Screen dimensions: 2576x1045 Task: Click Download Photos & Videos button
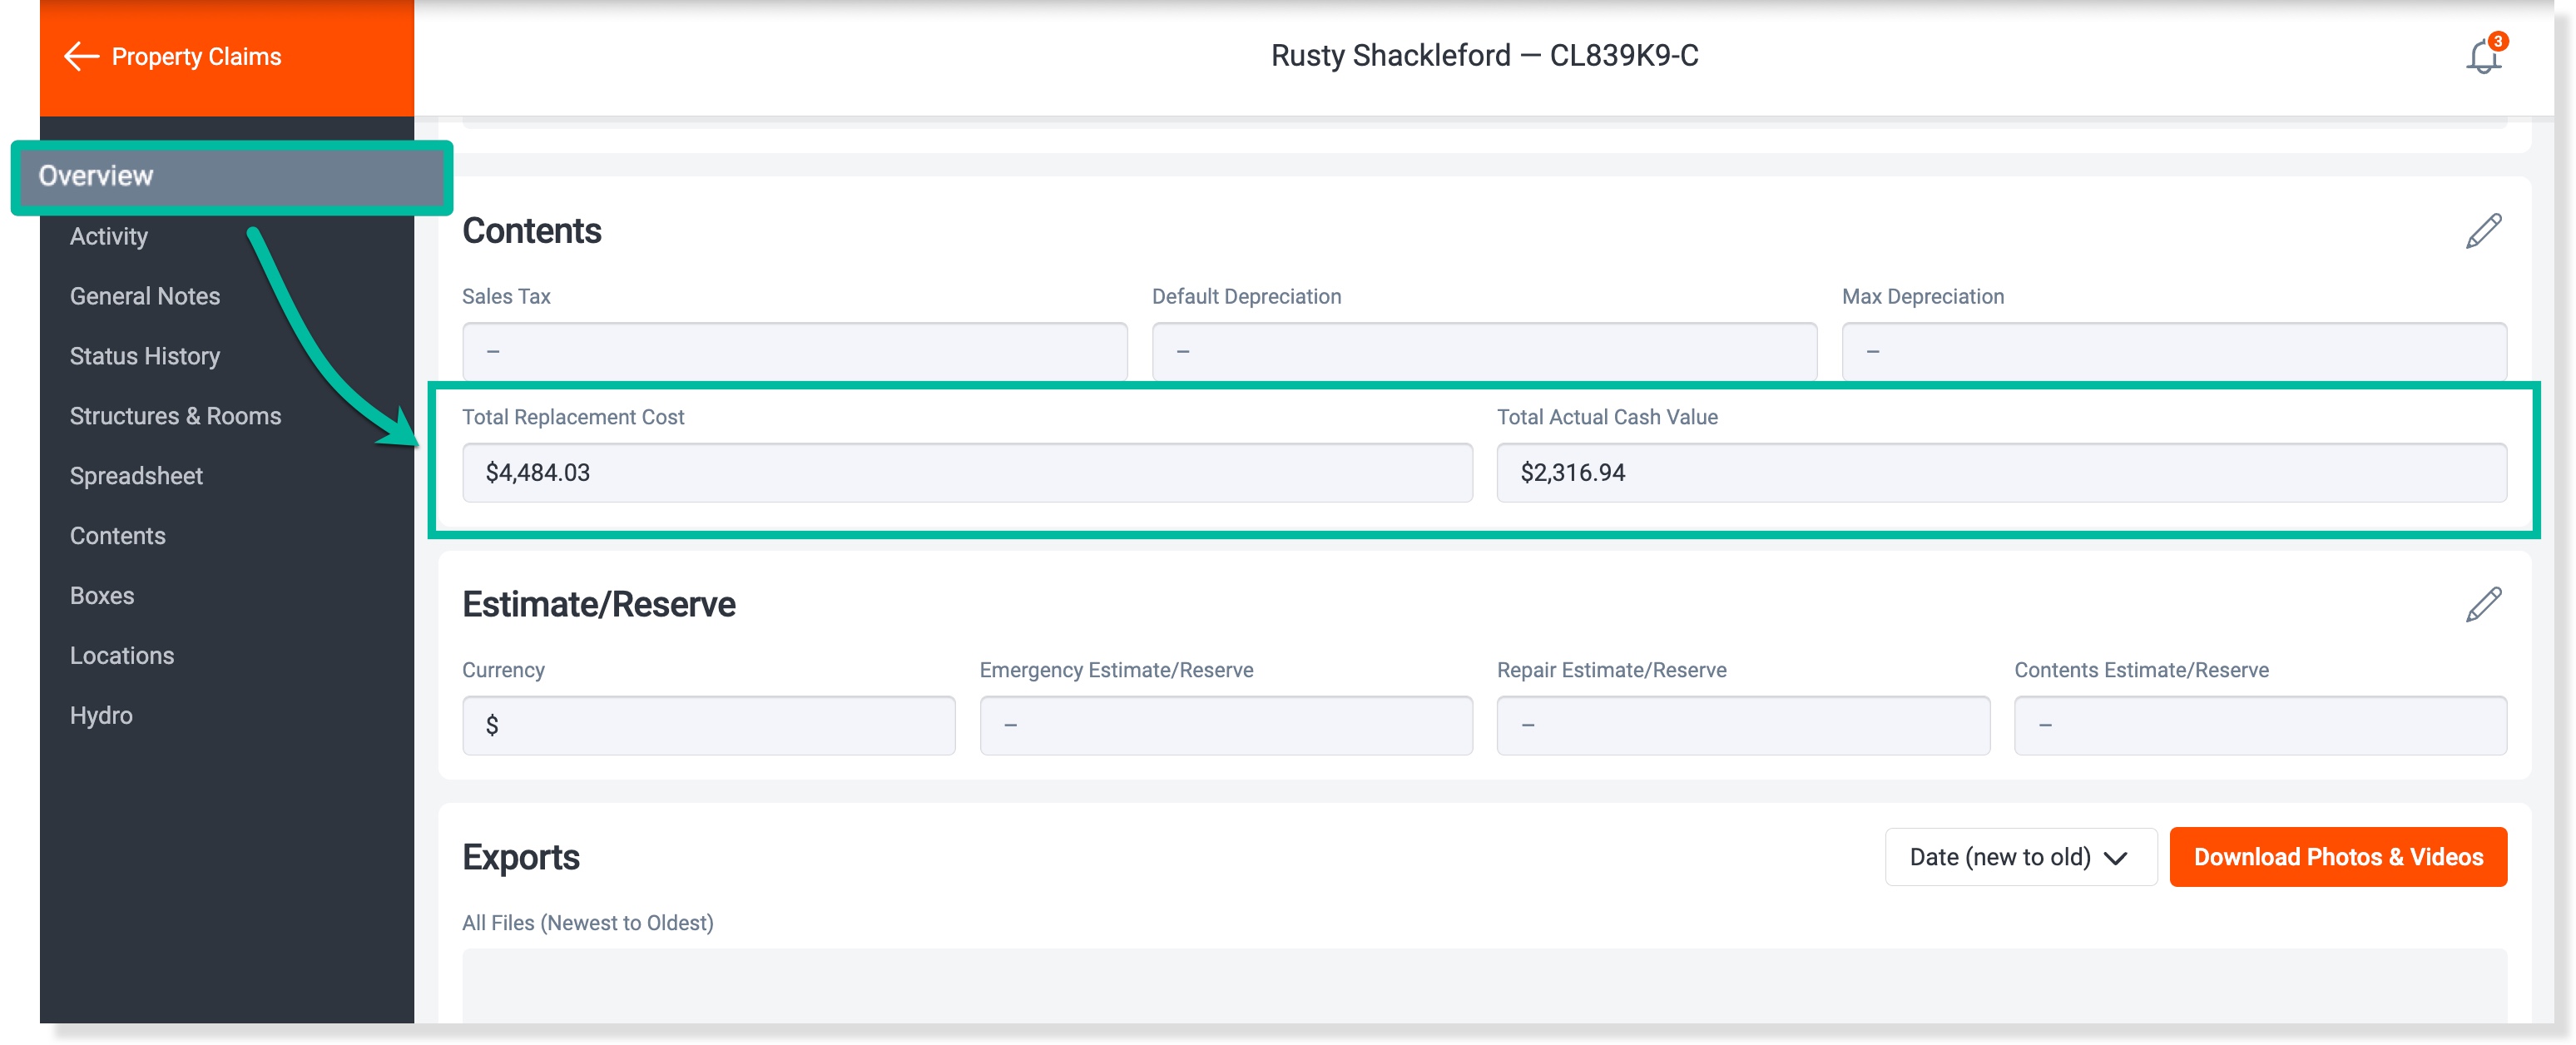pyautogui.click(x=2337, y=857)
